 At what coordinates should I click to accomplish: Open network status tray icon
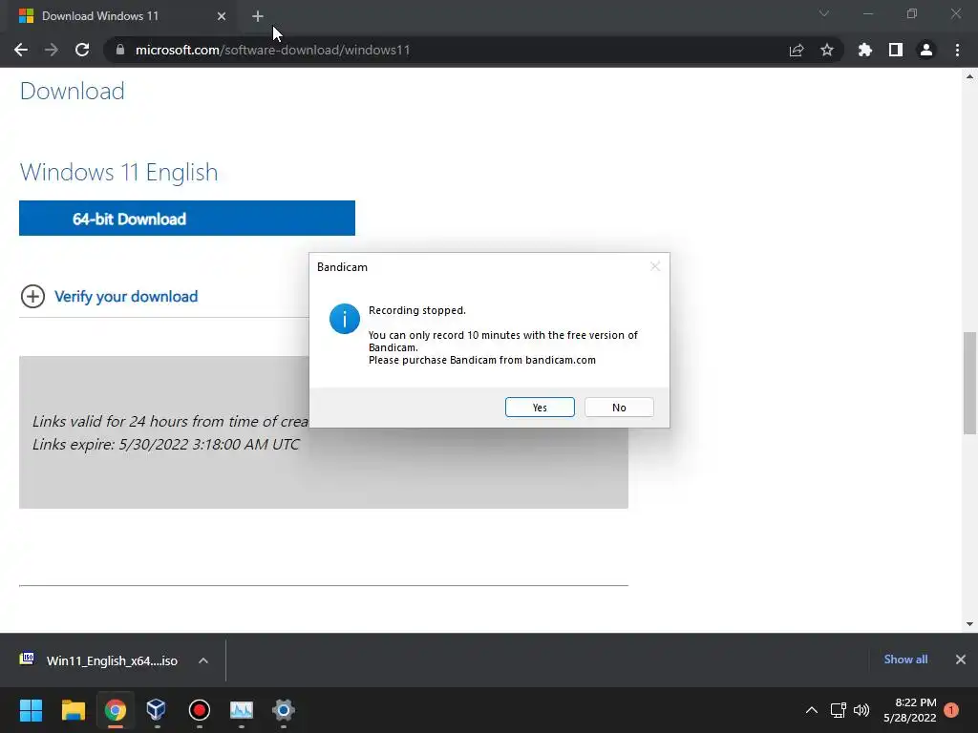tap(838, 710)
